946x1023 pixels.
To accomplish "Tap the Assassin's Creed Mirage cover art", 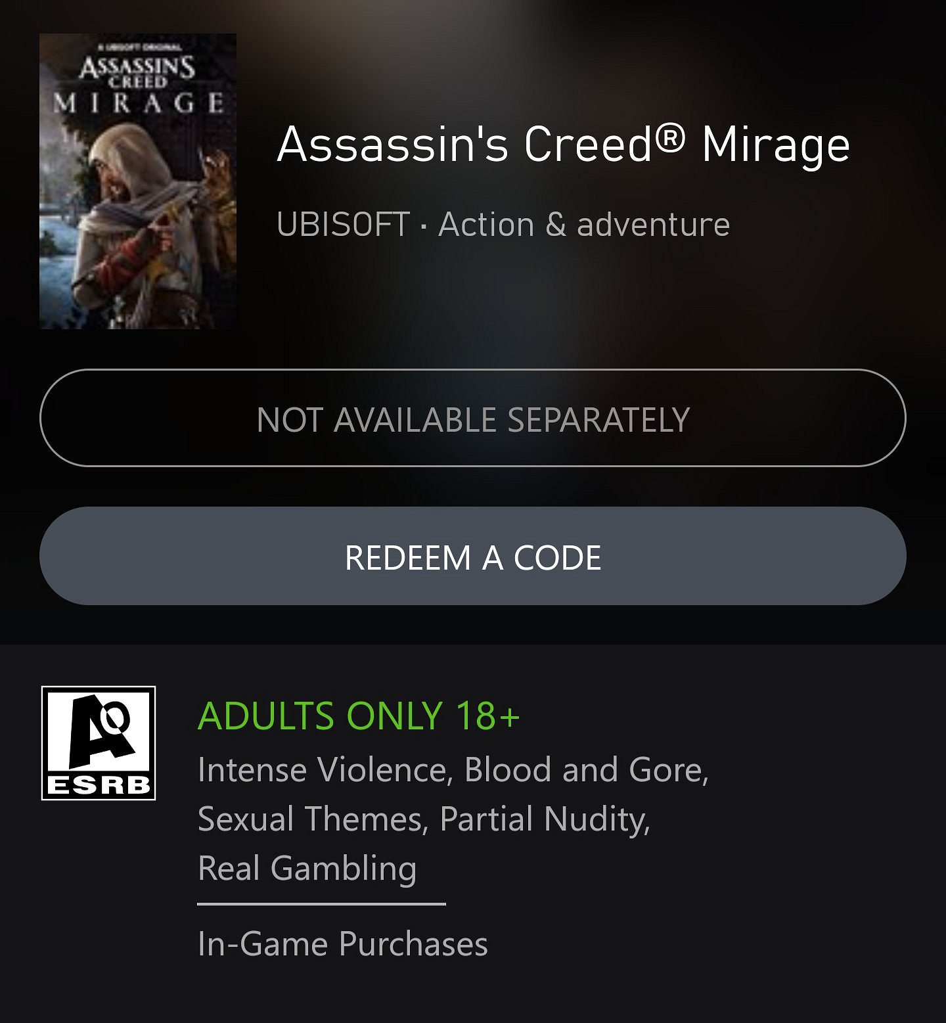I will [138, 181].
